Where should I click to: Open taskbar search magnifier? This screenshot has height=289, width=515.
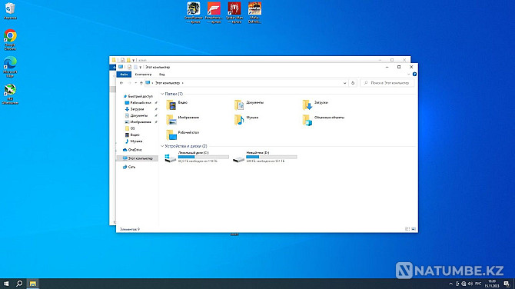tap(19, 284)
